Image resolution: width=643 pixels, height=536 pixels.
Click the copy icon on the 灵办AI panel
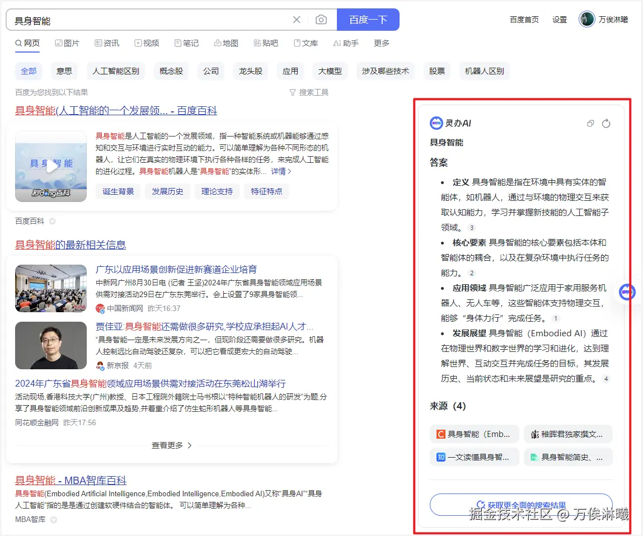(590, 123)
